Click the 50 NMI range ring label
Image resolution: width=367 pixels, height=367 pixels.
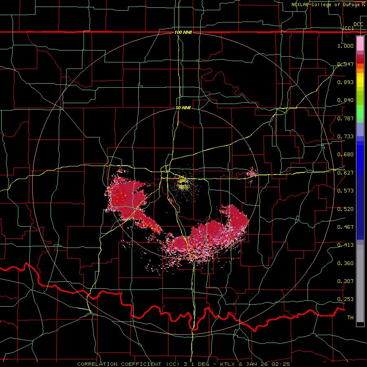[183, 108]
